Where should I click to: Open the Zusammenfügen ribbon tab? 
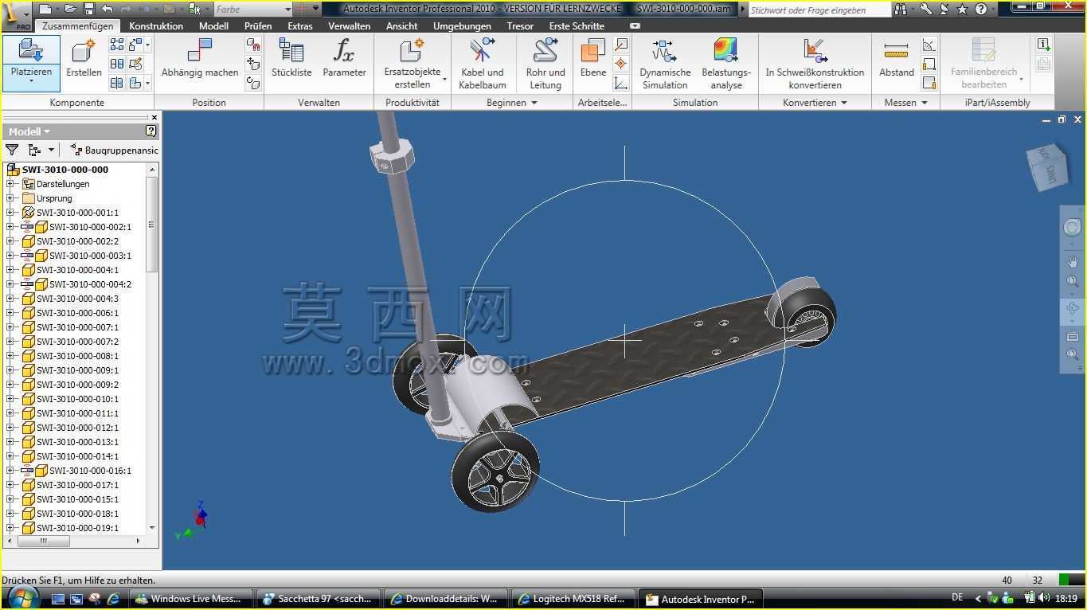[77, 26]
